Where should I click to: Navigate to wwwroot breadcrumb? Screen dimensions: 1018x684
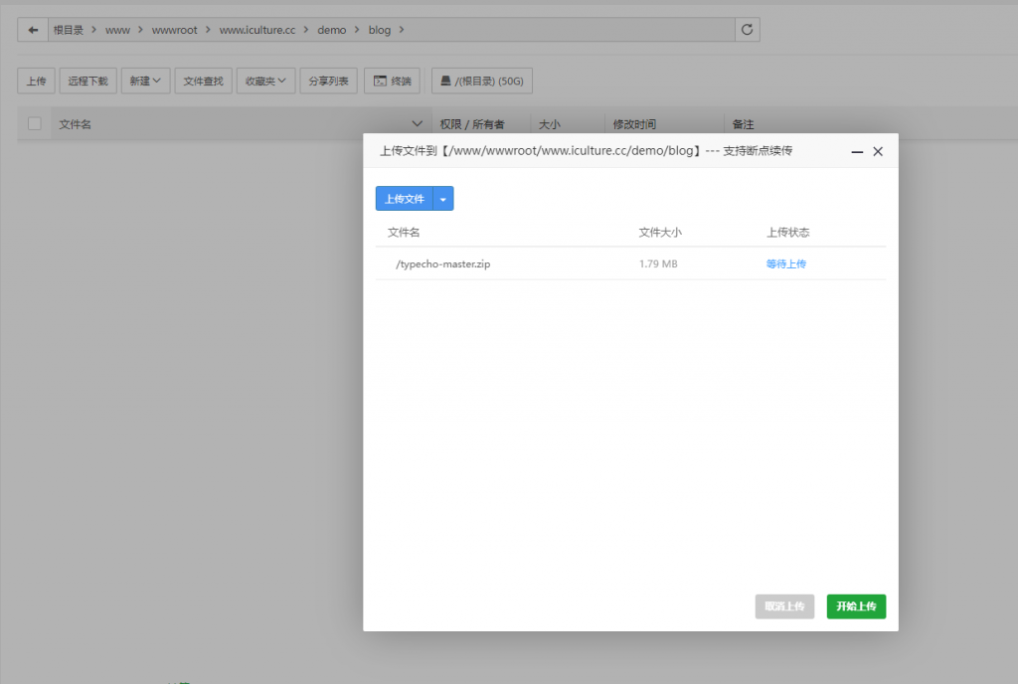[x=175, y=30]
